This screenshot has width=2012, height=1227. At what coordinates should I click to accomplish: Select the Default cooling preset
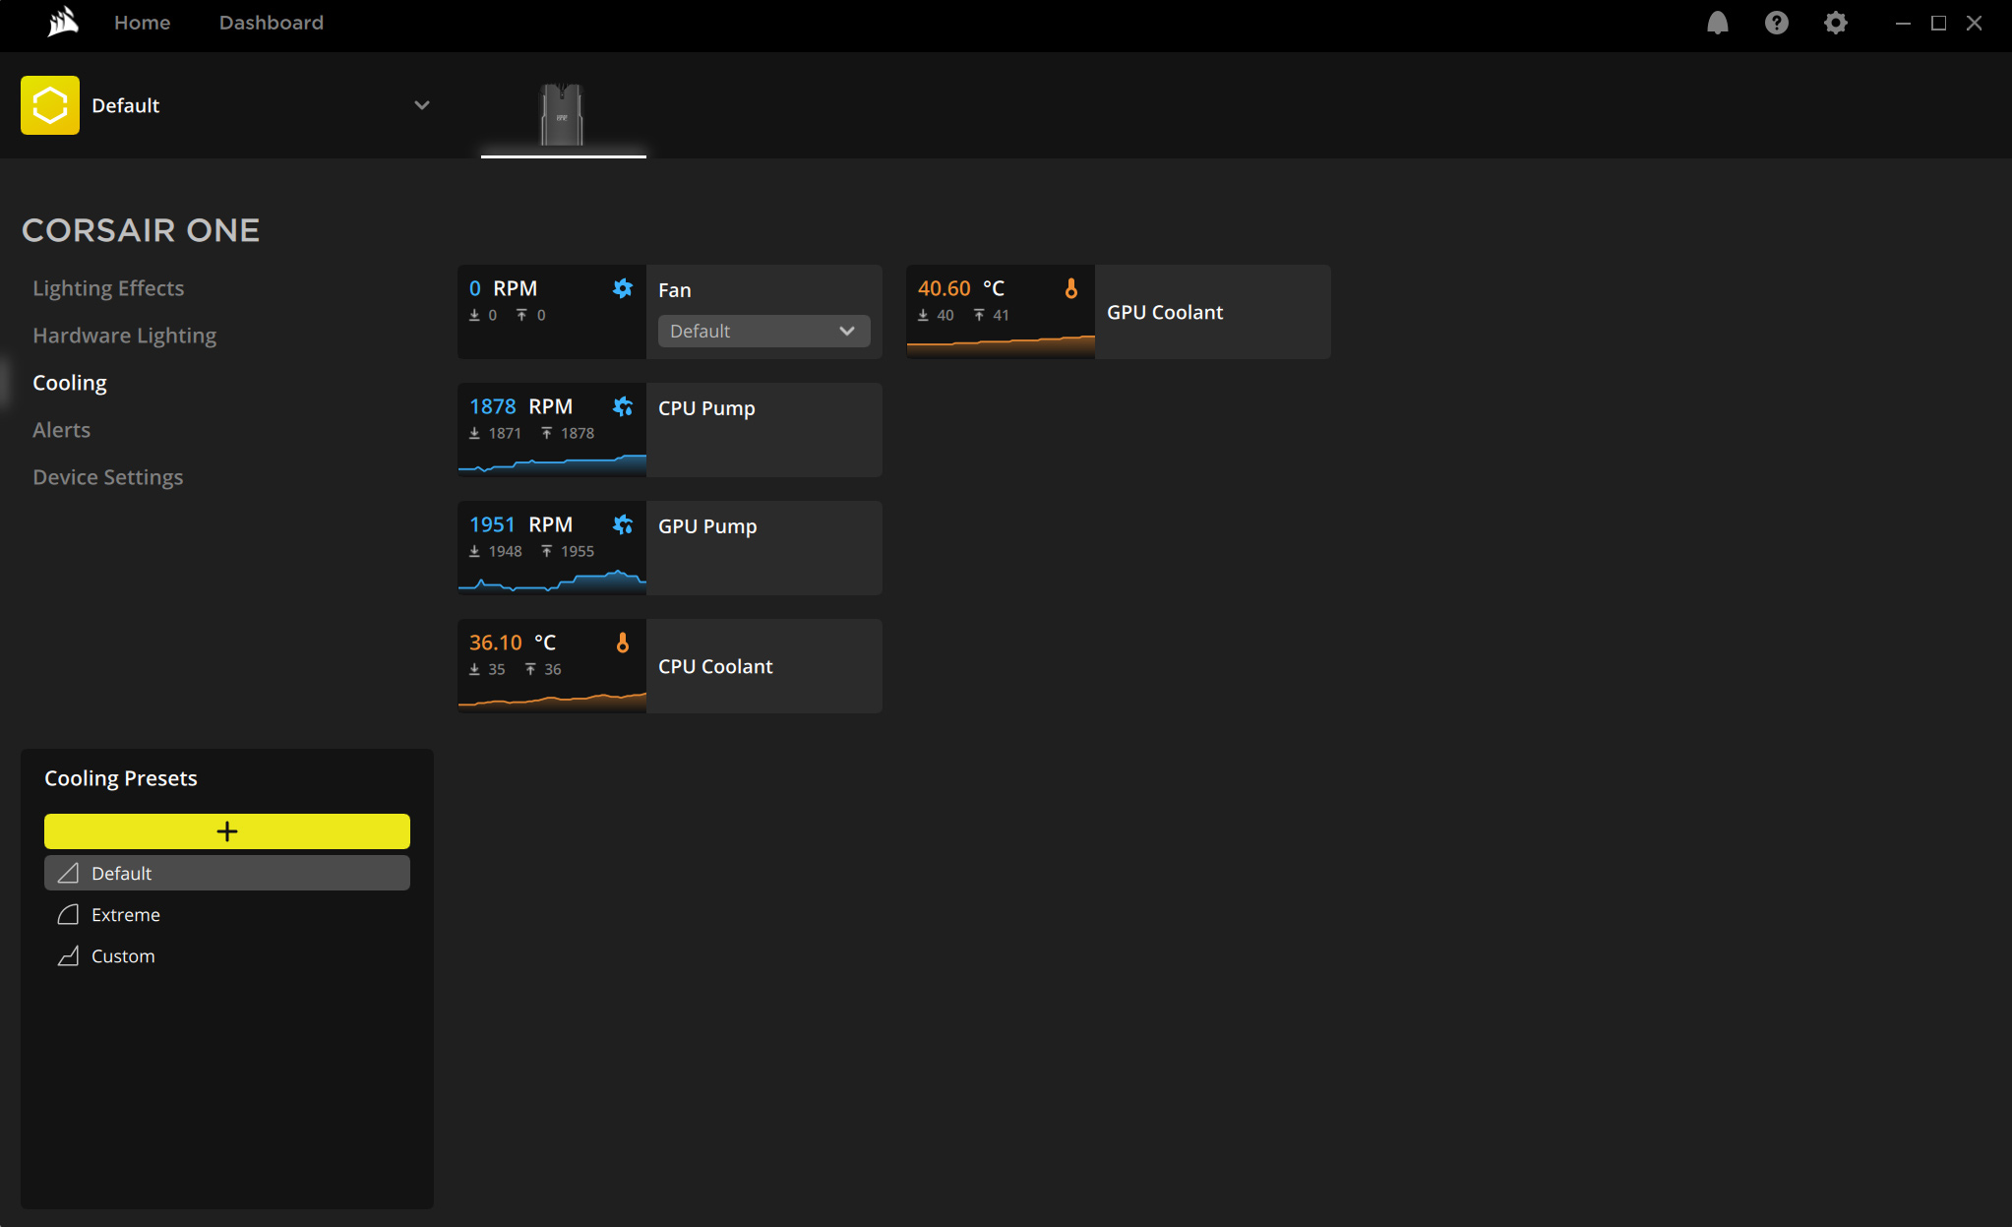tap(226, 874)
